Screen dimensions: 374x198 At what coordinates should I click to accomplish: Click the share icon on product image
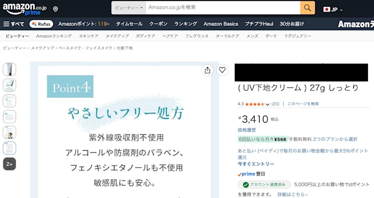207,70
